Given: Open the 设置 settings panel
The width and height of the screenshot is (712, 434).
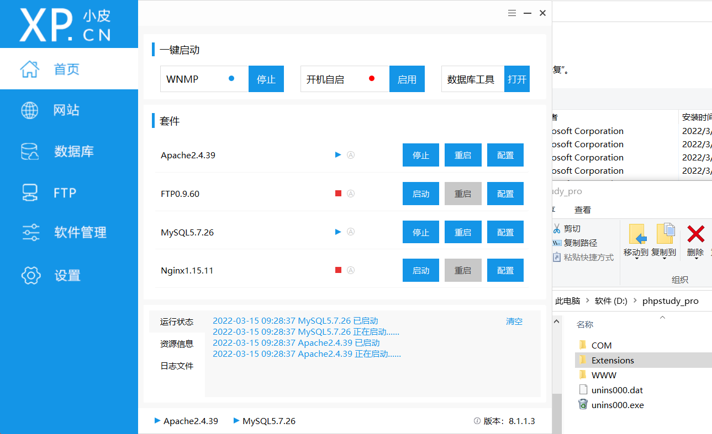Looking at the screenshot, I should click(66, 274).
